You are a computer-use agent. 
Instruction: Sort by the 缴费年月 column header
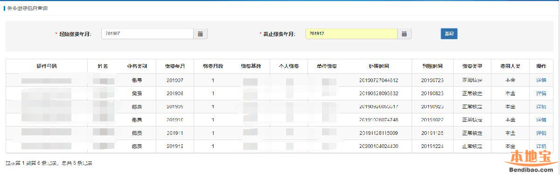click(x=175, y=66)
